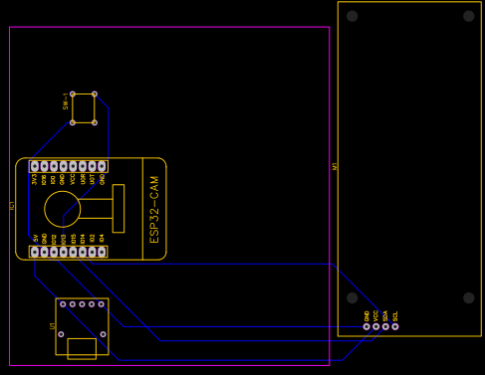Select the top-left pad of SW-1
Screen dimensions: 485x375
(x=73, y=94)
